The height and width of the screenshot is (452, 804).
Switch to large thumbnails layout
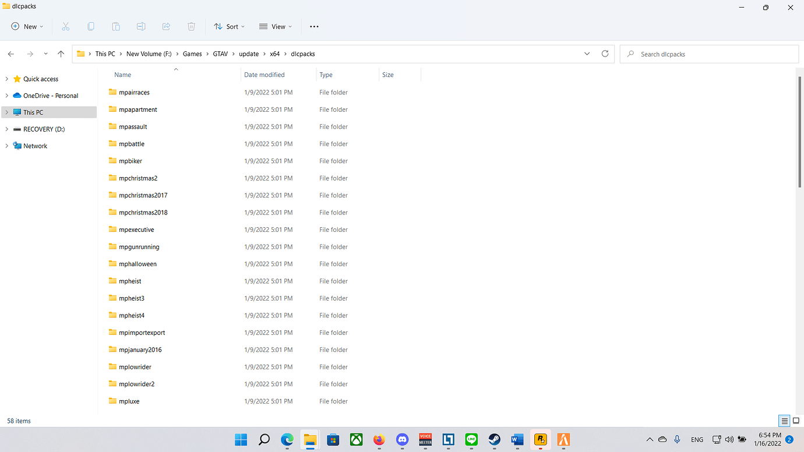point(796,421)
